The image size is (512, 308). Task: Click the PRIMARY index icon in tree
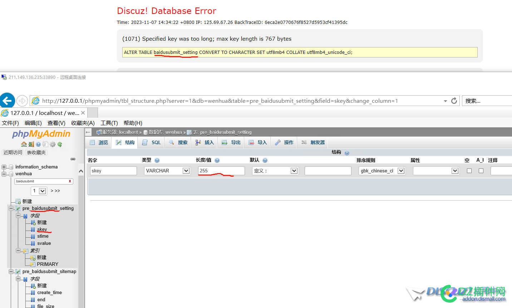(x=33, y=264)
